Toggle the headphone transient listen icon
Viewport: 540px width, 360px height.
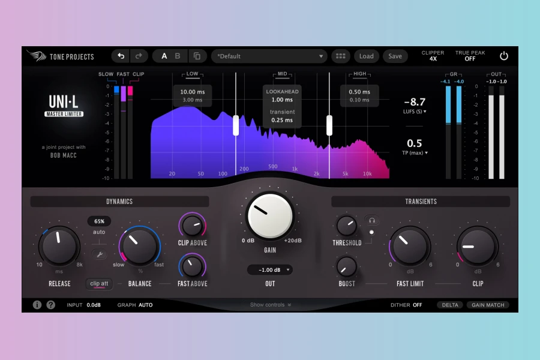372,220
